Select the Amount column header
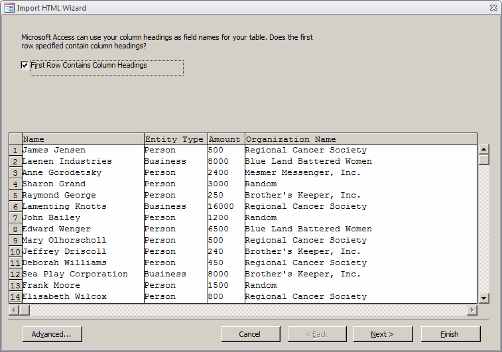Image resolution: width=502 pixels, height=352 pixels. click(x=226, y=139)
